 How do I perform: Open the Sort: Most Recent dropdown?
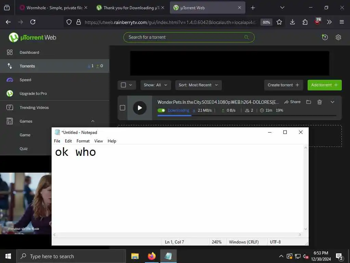[199, 85]
